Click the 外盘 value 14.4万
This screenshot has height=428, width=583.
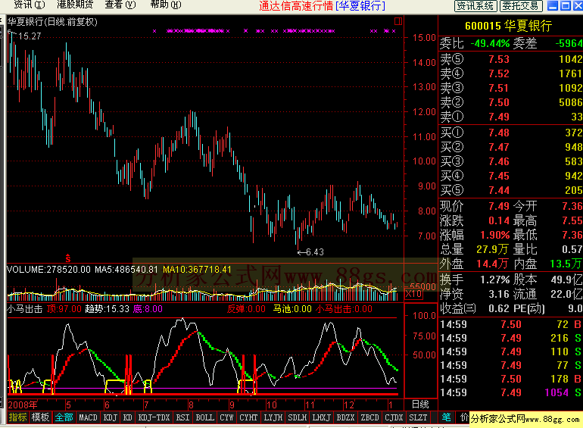(x=492, y=264)
